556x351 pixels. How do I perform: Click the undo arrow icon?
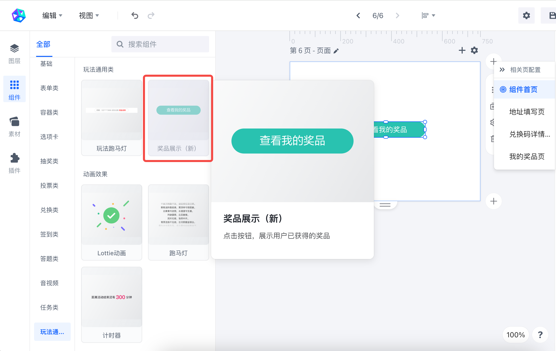(135, 15)
